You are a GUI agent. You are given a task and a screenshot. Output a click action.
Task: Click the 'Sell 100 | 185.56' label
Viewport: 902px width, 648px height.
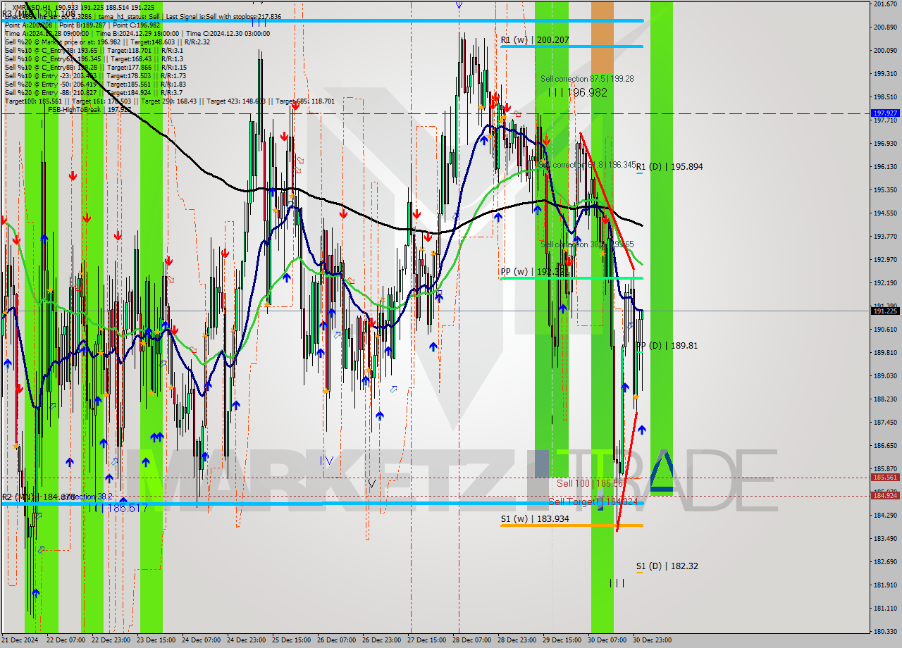click(x=590, y=483)
